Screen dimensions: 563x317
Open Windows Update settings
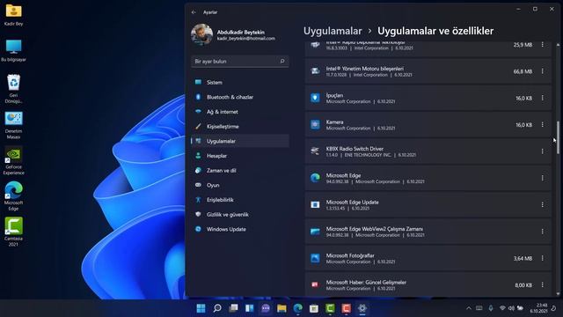tap(240, 229)
